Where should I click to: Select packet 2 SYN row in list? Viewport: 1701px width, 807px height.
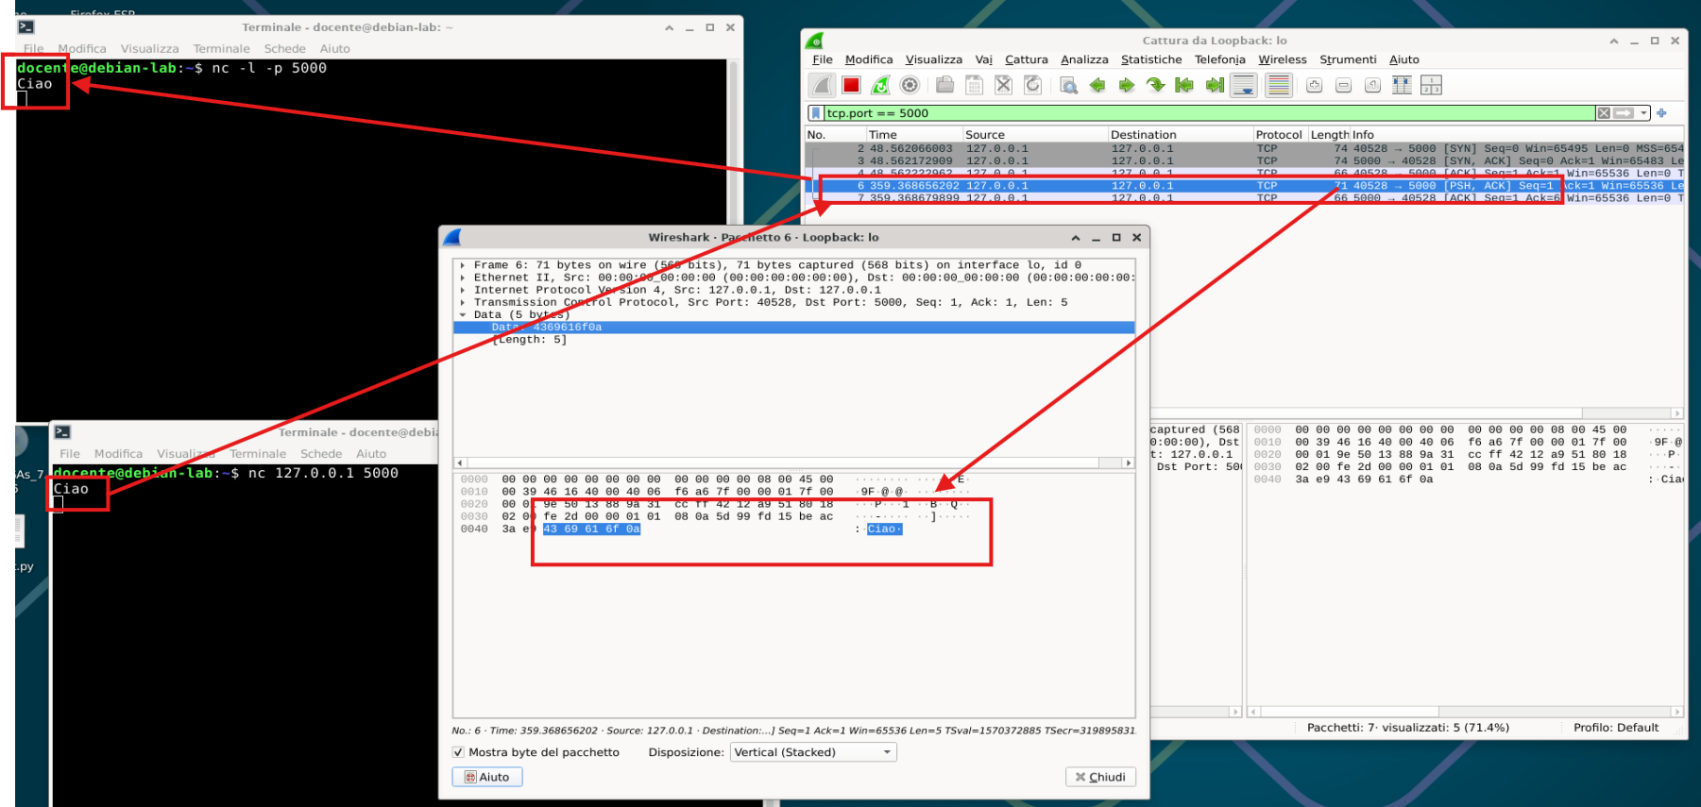tap(1244, 148)
